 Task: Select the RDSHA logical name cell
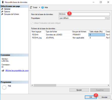point(38,35)
